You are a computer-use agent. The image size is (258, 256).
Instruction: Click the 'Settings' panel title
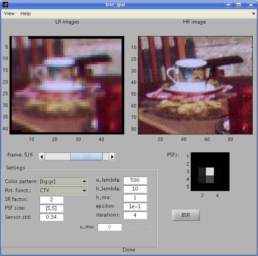(16, 168)
